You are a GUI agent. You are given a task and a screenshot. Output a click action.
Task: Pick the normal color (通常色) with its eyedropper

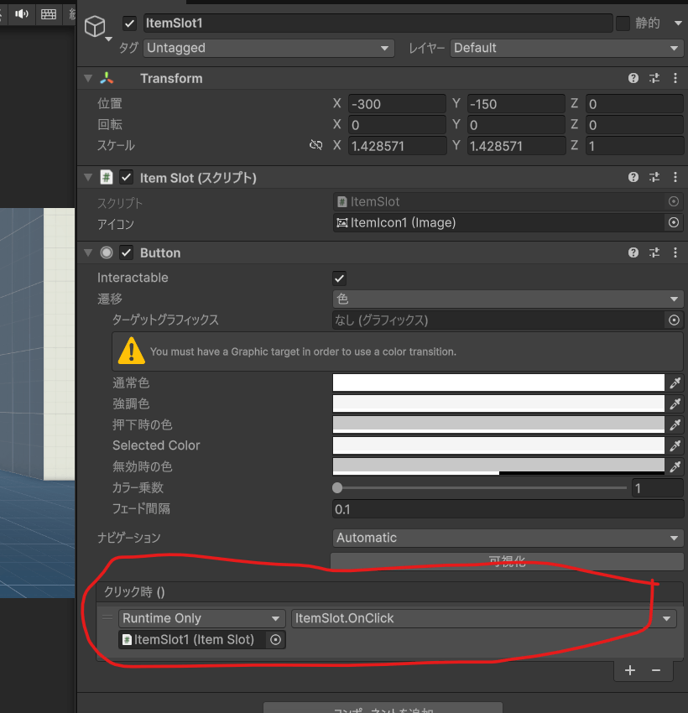(675, 383)
